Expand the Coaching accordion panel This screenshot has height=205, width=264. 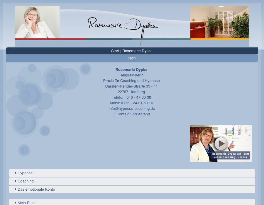coord(26,181)
